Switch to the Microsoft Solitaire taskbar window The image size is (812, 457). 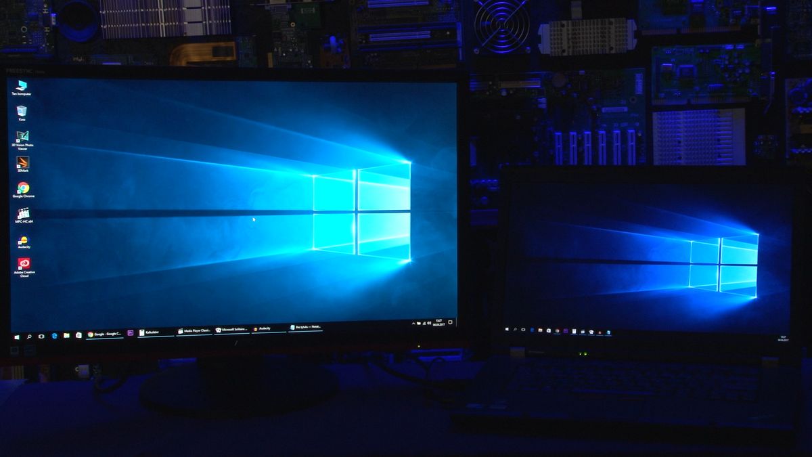point(232,330)
